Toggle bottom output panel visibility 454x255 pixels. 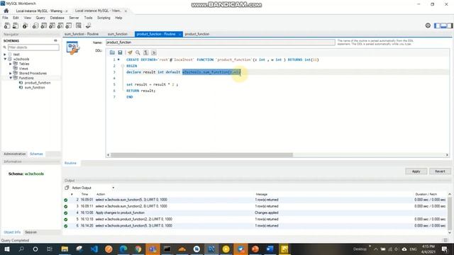click(443, 25)
